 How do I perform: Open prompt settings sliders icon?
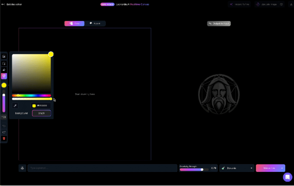pyautogui.click(x=22, y=168)
